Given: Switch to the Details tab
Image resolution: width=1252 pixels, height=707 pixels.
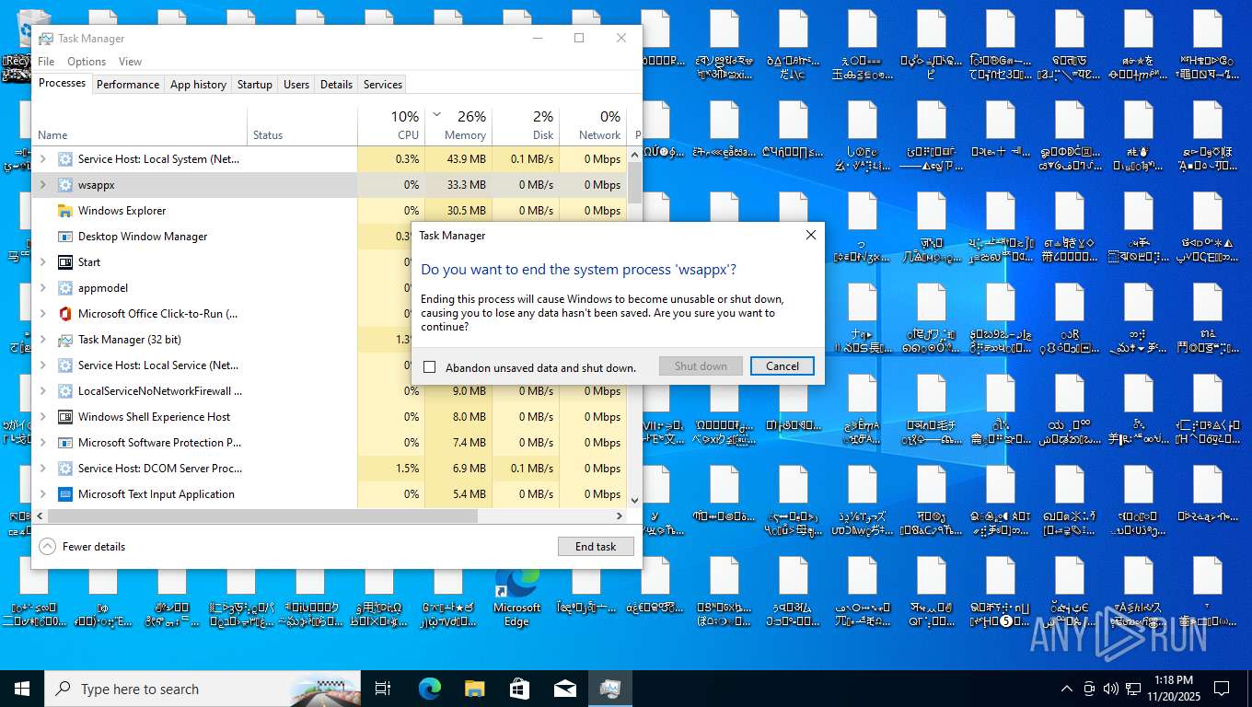Looking at the screenshot, I should [336, 85].
